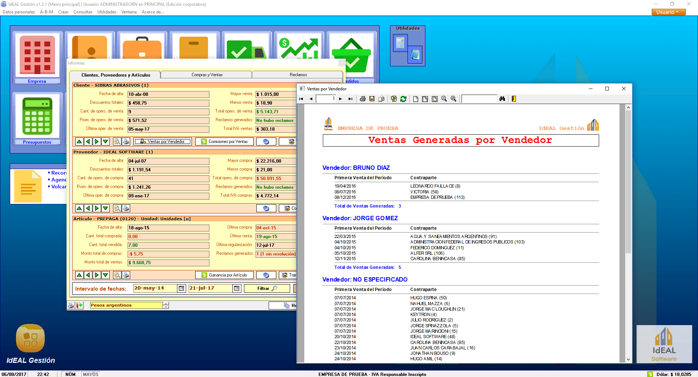Select single blank page view icon
This screenshot has height=377, width=698.
click(x=416, y=99)
